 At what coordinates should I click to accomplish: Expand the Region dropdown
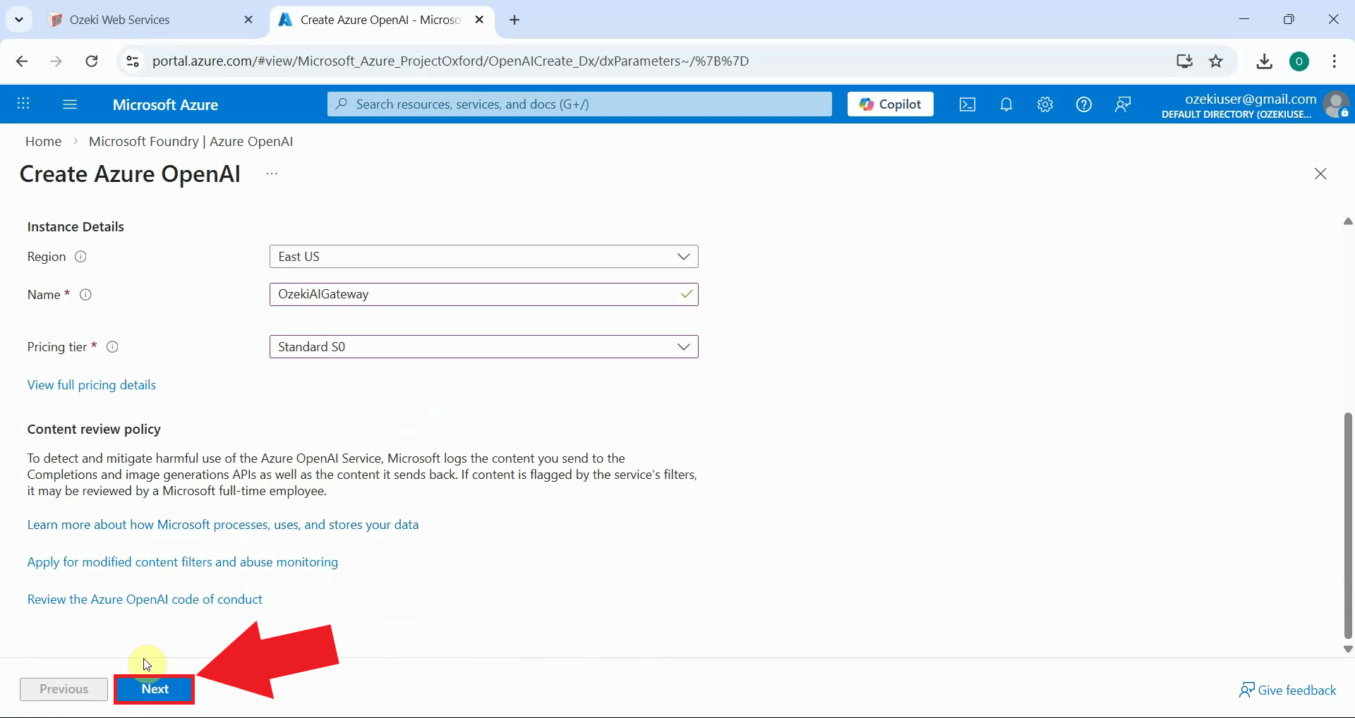(x=483, y=257)
